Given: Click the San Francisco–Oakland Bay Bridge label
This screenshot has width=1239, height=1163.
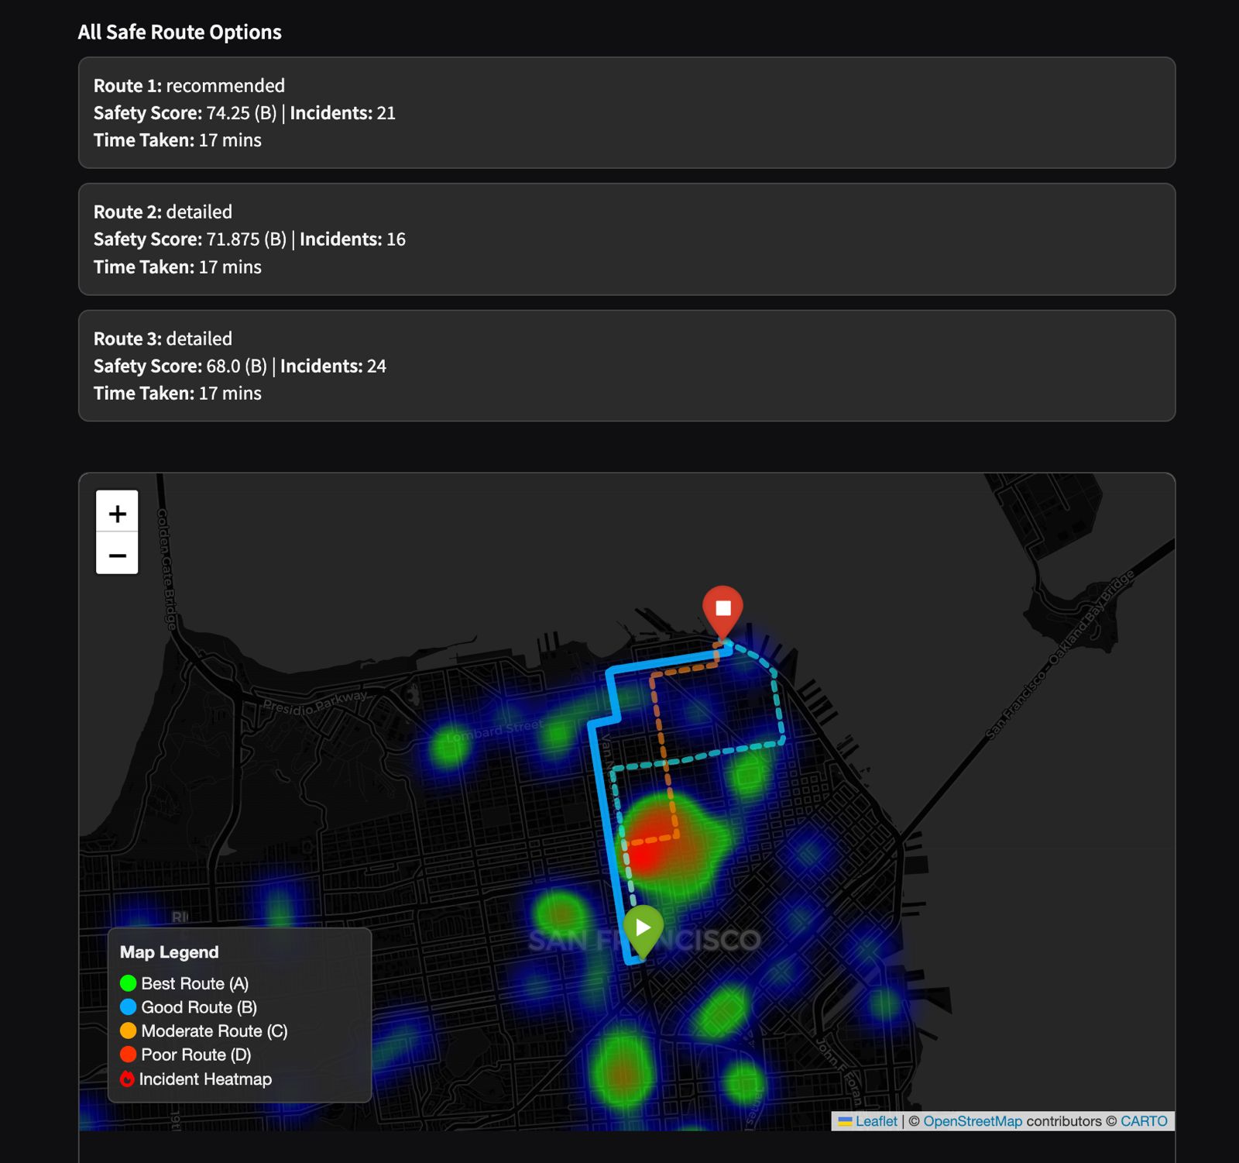Looking at the screenshot, I should [x=1059, y=655].
